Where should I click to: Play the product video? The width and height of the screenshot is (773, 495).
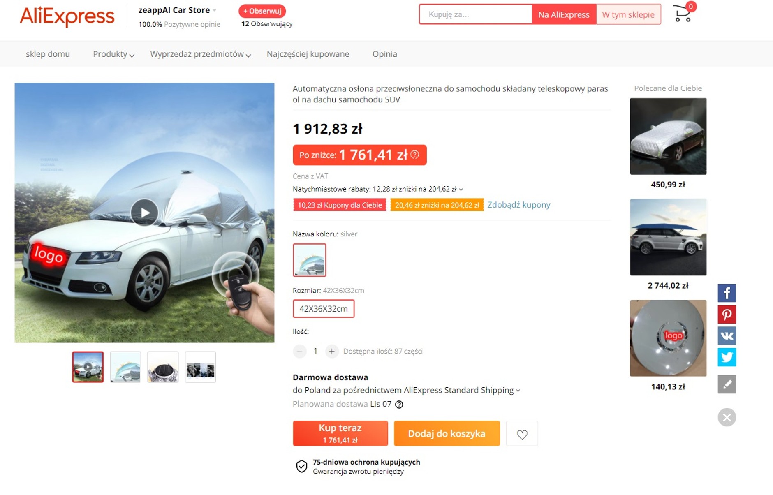tap(144, 213)
